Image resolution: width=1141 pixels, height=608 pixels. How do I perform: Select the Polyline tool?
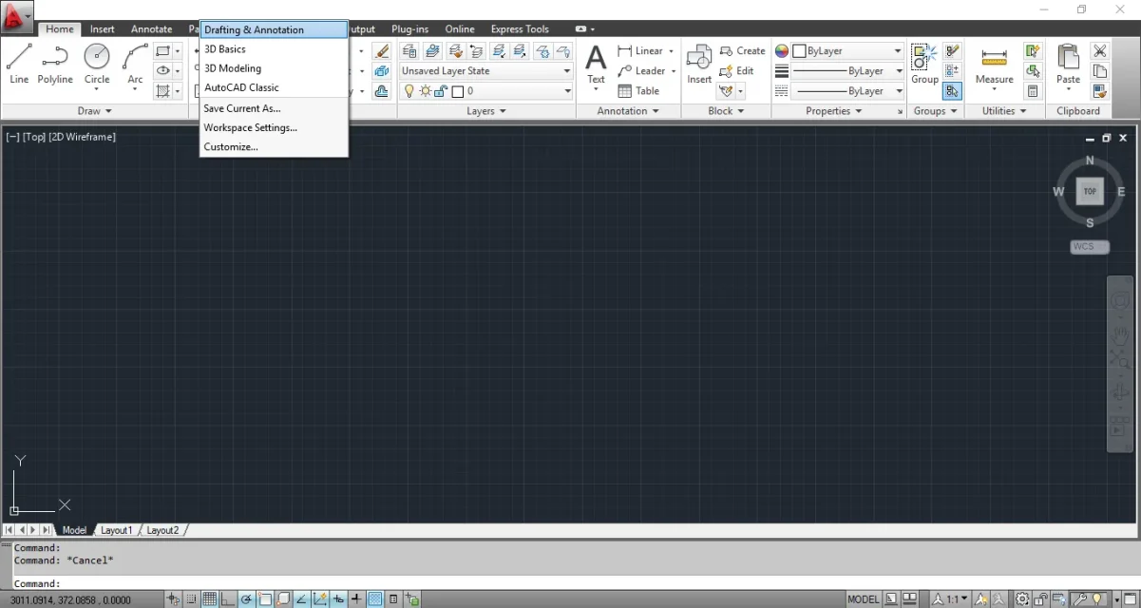click(55, 64)
